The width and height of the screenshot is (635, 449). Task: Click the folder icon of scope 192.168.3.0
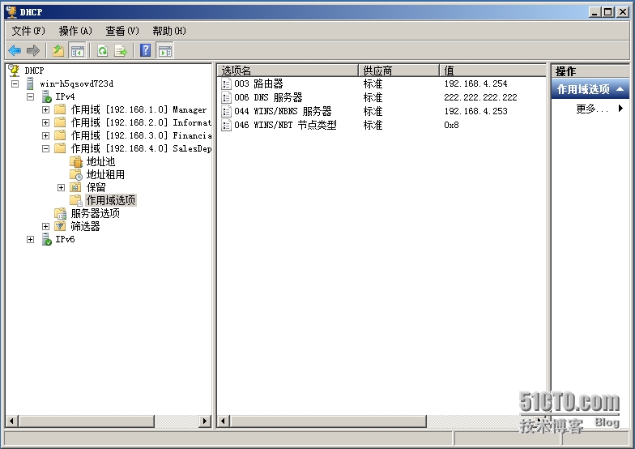(x=60, y=135)
